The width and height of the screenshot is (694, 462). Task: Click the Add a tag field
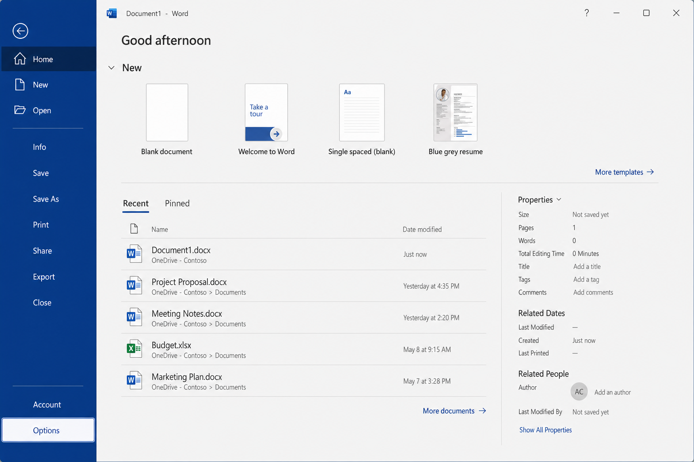click(x=586, y=280)
